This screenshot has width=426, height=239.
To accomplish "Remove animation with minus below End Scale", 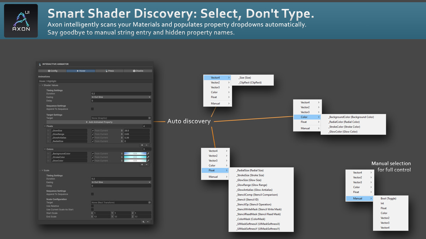I will tap(148, 222).
